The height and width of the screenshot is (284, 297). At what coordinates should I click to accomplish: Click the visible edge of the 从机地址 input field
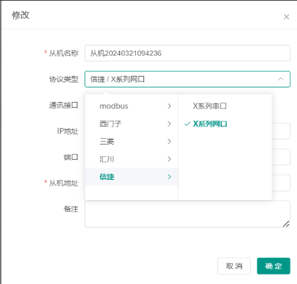click(281, 183)
